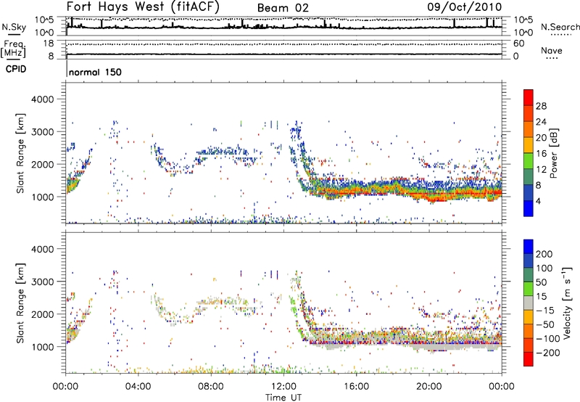580x402 pixels.
Task: Click the "3000" tick in the velocity panel
Action: pos(42,282)
